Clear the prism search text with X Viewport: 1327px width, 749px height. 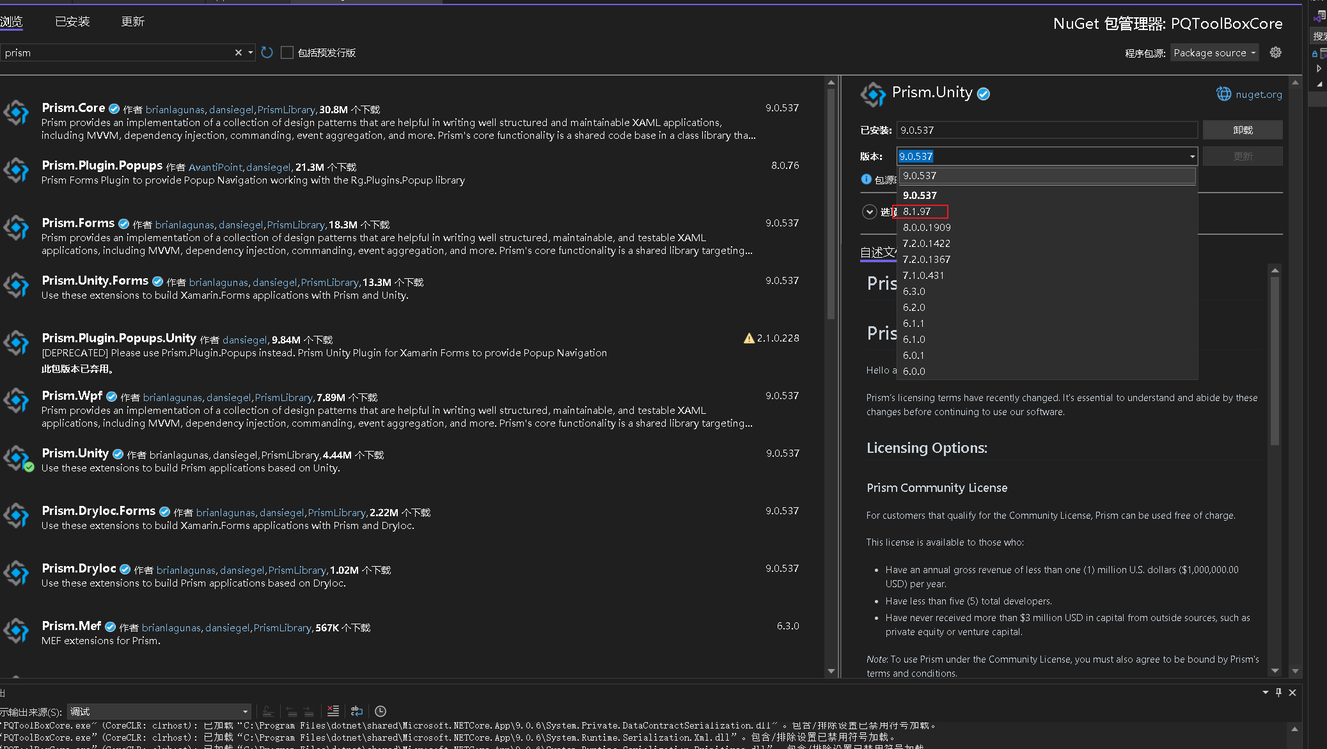point(238,52)
